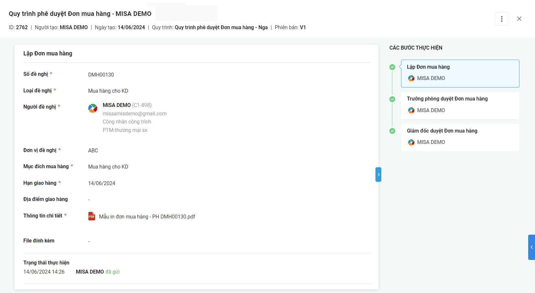Viewport: 535px width, 293px height.
Task: Click Đơn vị đề nghị value ABC
Action: (x=93, y=150)
